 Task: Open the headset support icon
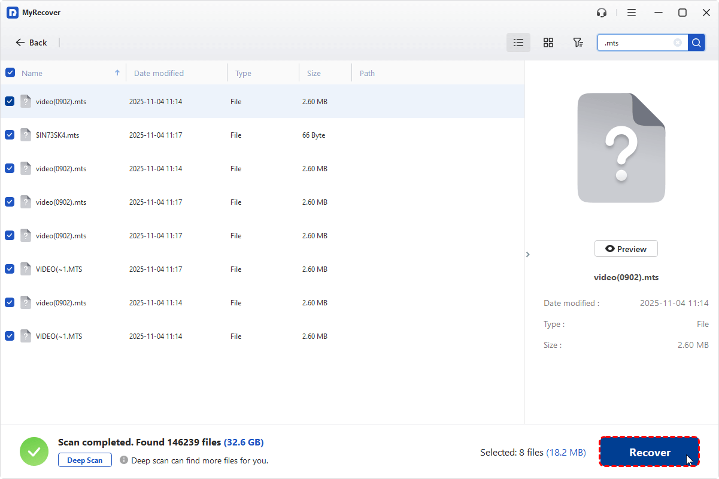click(602, 13)
